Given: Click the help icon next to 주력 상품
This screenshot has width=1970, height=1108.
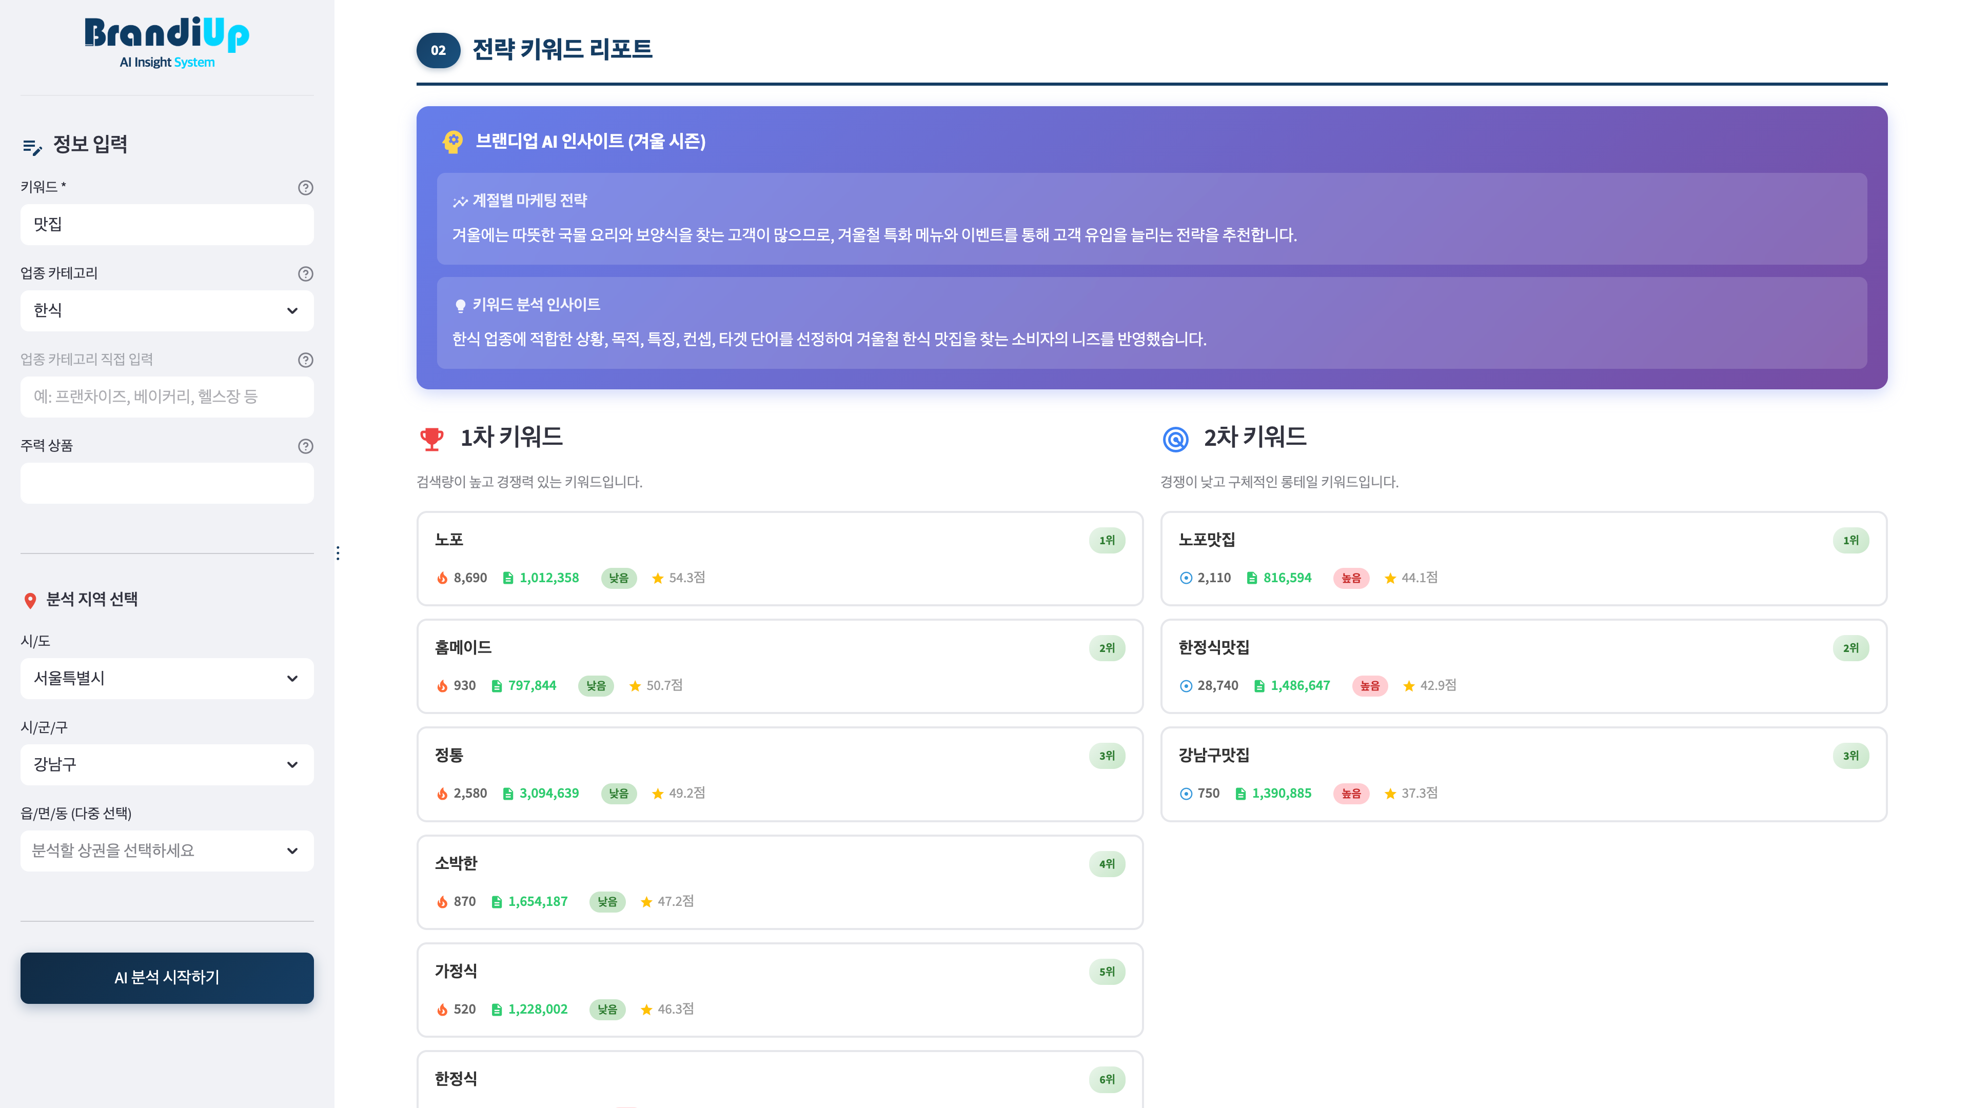Looking at the screenshot, I should tap(305, 446).
